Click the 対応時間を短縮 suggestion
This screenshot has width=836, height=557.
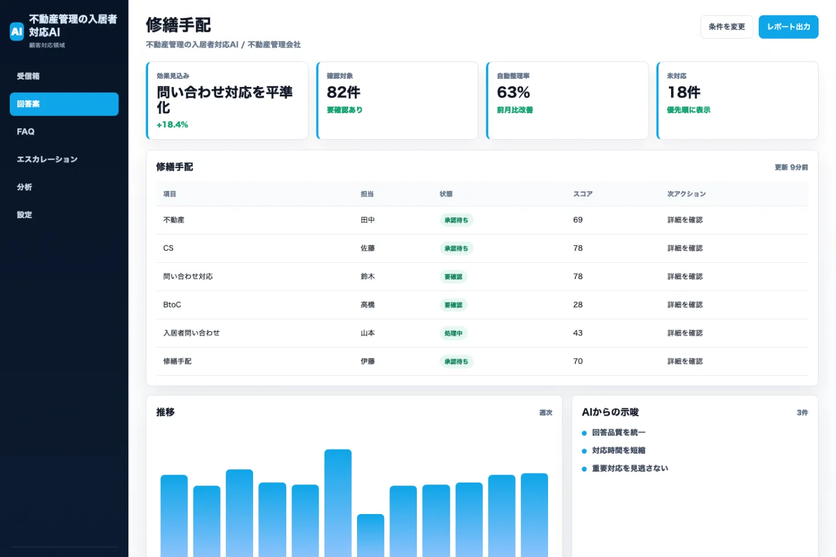[x=618, y=450]
